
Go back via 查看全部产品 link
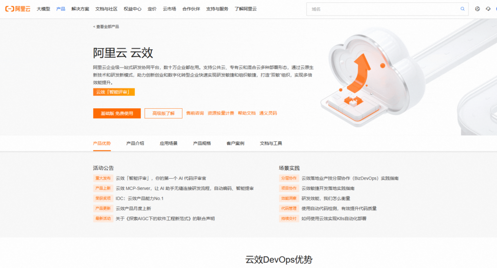click(106, 27)
